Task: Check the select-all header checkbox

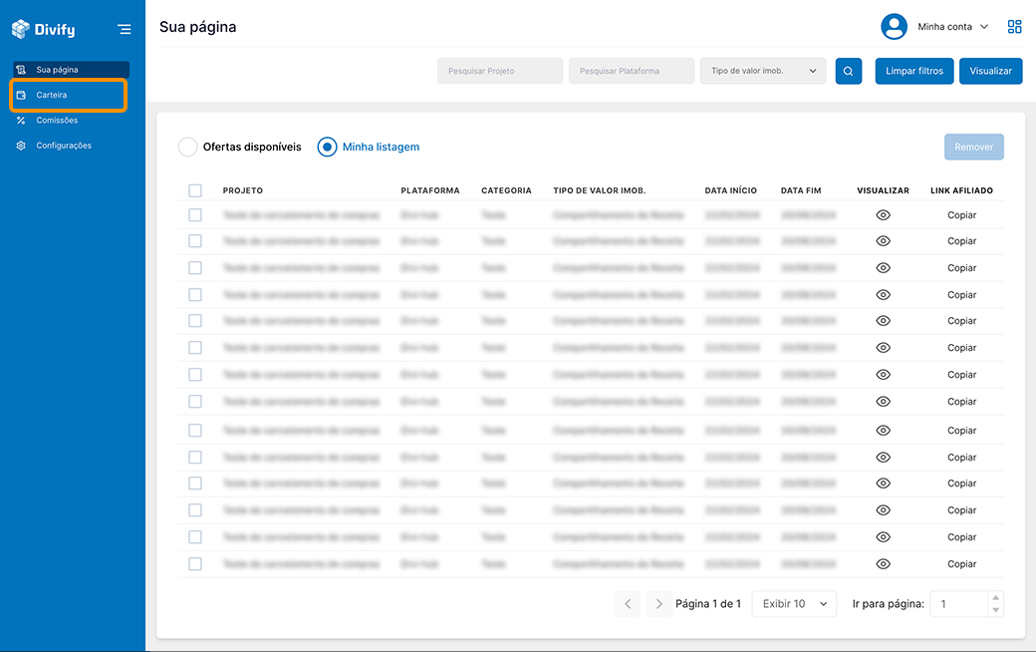Action: (x=195, y=190)
